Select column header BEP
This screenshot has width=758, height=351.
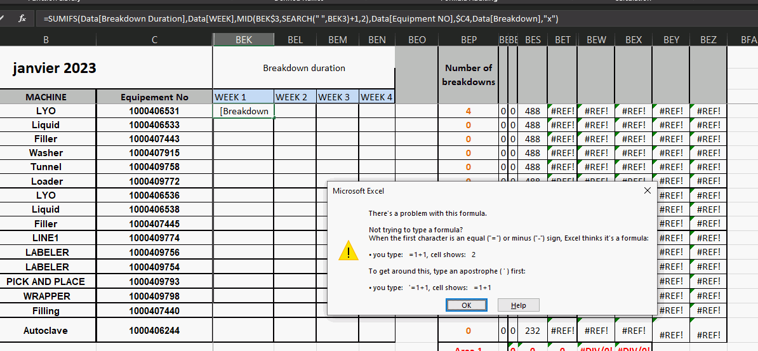(x=469, y=40)
